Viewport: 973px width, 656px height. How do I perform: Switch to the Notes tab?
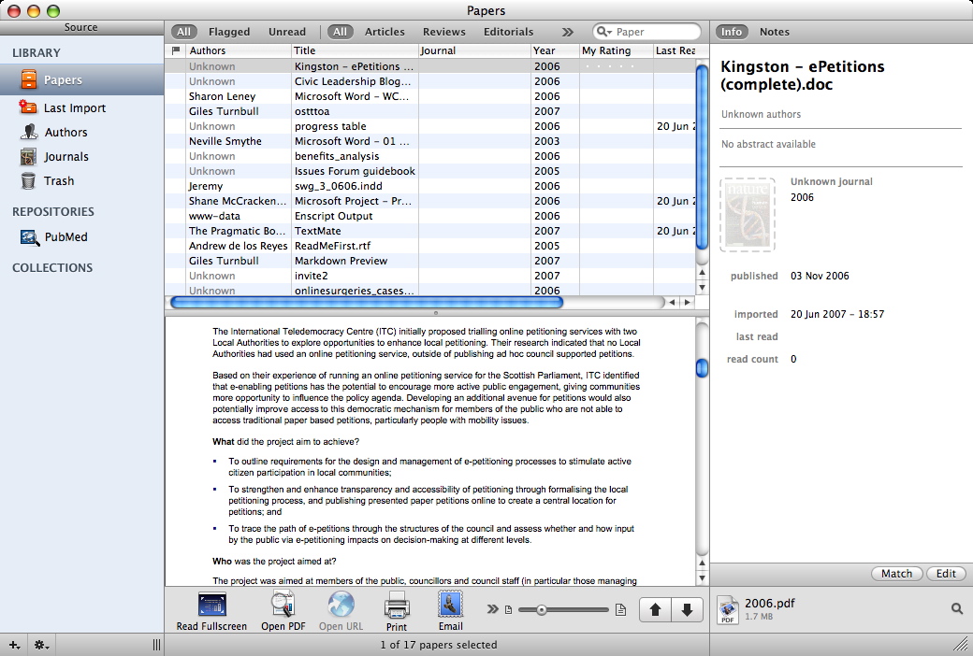point(775,32)
